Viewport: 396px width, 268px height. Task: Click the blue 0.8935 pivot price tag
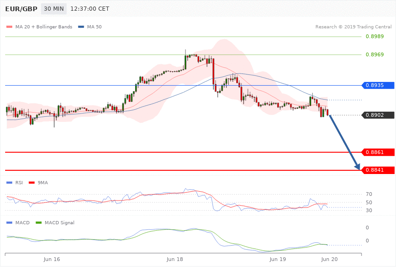[x=378, y=85]
